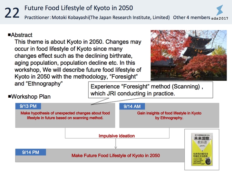
Task: Click the Other 4 members text
Action: click(x=192, y=17)
